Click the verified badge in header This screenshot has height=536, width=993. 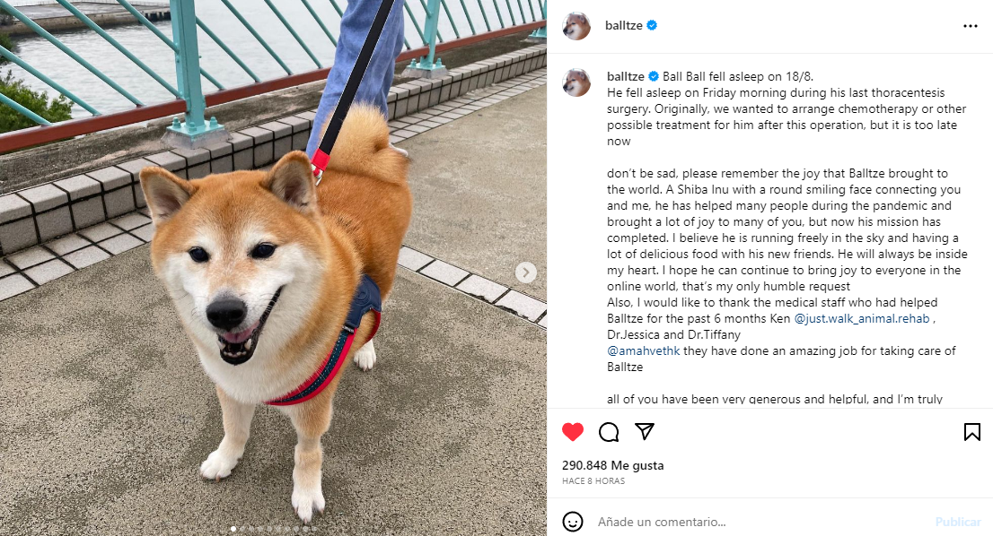pyautogui.click(x=652, y=25)
